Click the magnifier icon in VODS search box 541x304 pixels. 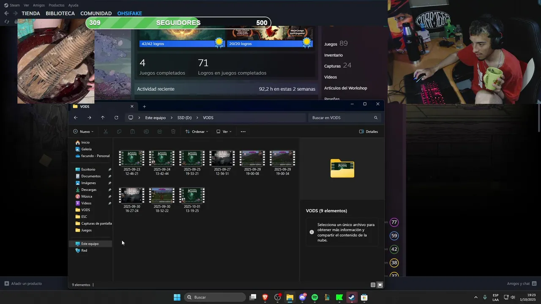coord(376,118)
